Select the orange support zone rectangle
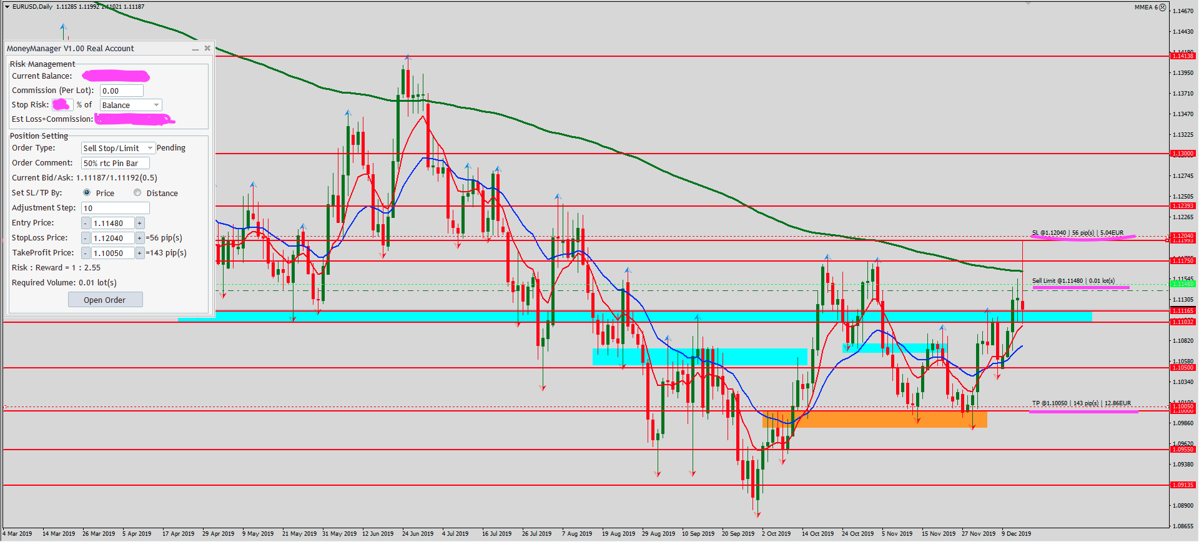 point(874,419)
